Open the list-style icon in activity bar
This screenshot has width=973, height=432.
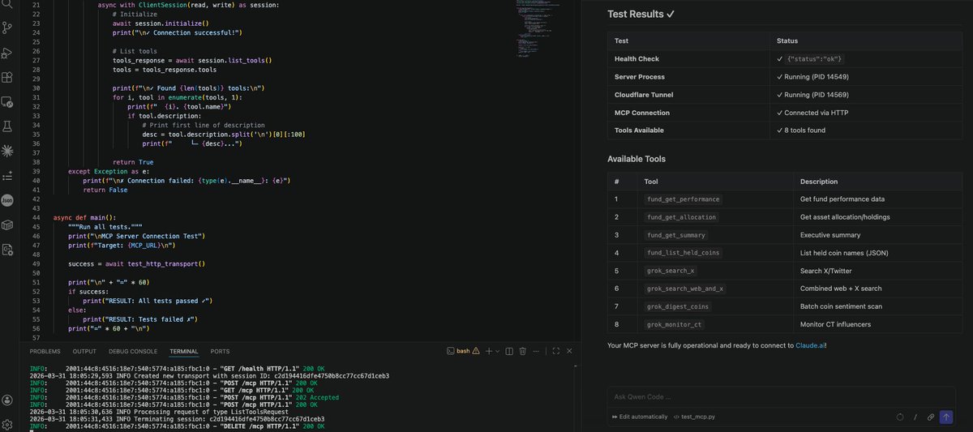(x=7, y=175)
